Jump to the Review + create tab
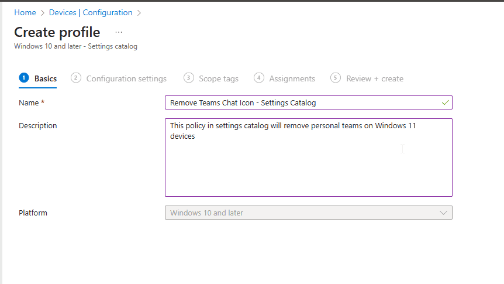Screen dimensions: 504x284 (x=375, y=78)
